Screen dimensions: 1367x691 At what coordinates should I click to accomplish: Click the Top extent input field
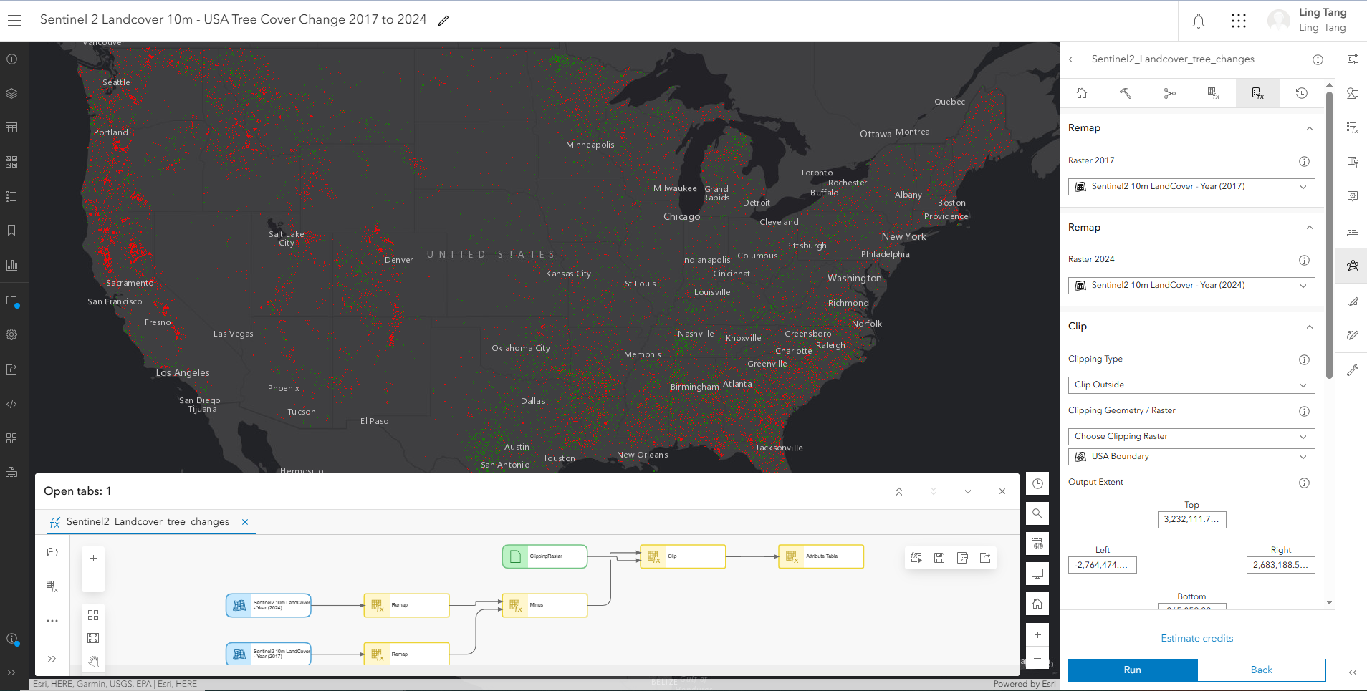pos(1191,520)
